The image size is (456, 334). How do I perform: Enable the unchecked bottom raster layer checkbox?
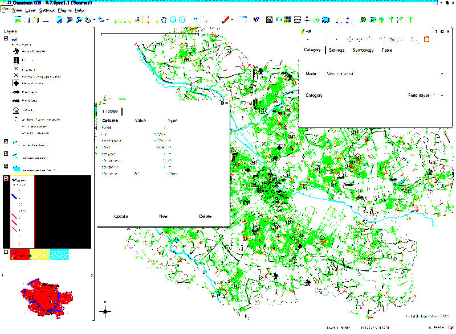pyautogui.click(x=6, y=251)
